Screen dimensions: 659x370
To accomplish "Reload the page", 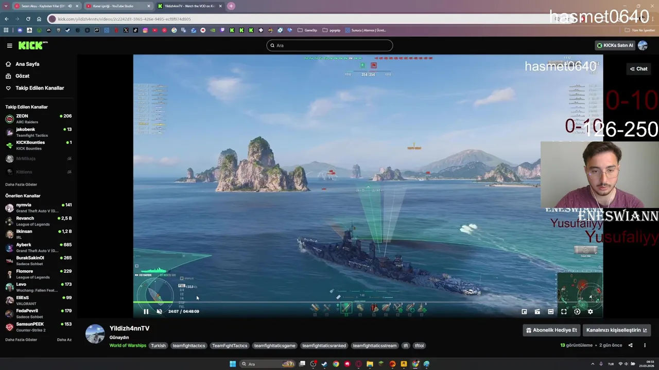I will (28, 19).
